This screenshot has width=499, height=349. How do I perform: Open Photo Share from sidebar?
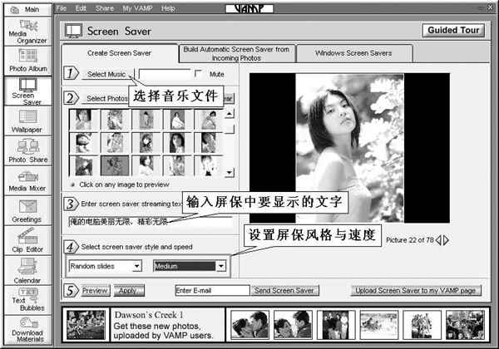pyautogui.click(x=27, y=151)
